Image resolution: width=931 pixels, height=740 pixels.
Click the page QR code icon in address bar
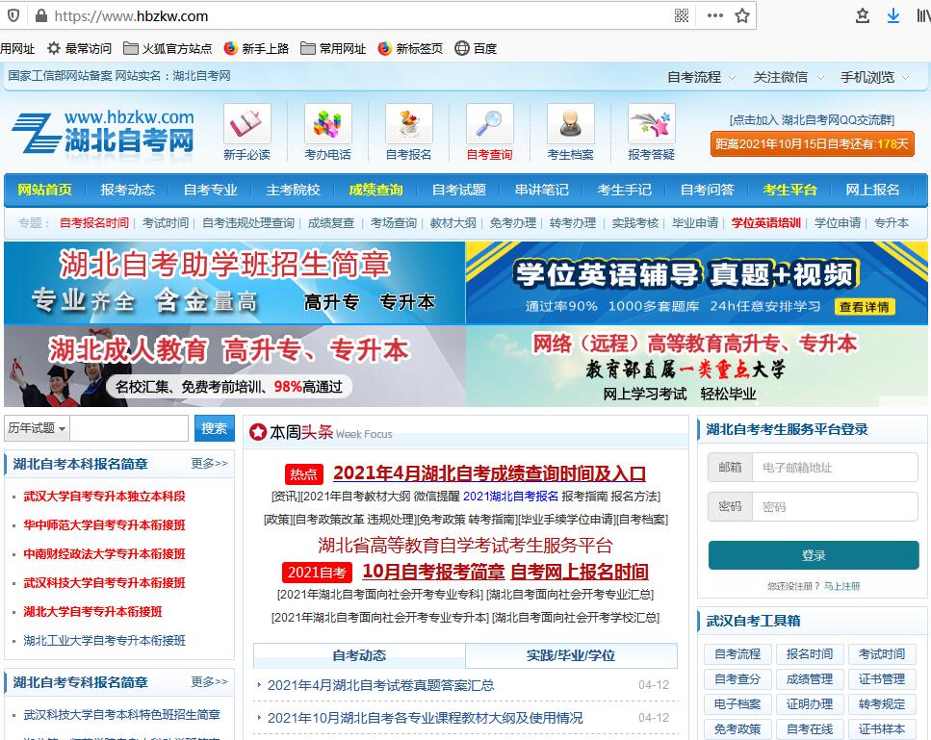click(x=682, y=16)
